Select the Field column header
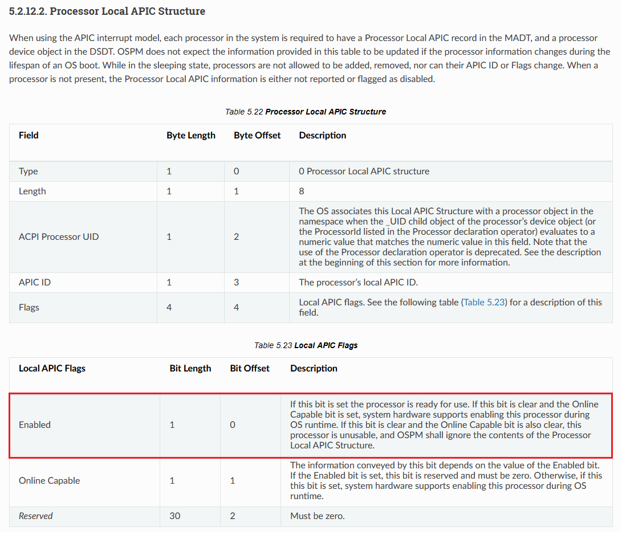Viewport: 626px width, 535px height. [x=29, y=136]
